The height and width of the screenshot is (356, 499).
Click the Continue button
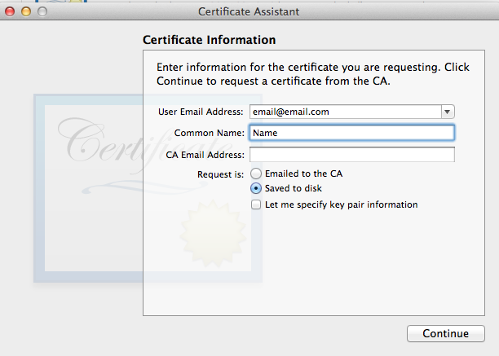pos(445,333)
